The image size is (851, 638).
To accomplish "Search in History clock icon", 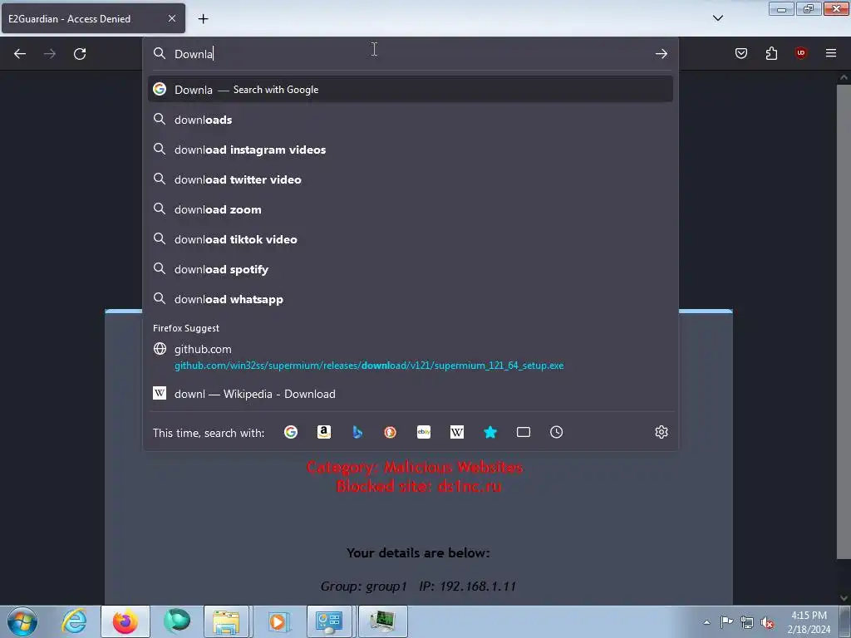I will (x=556, y=432).
